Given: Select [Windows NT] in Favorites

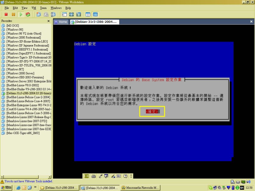Looking at the screenshot, I should click(x=15, y=69).
